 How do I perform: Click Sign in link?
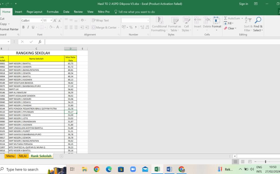pos(243,4)
